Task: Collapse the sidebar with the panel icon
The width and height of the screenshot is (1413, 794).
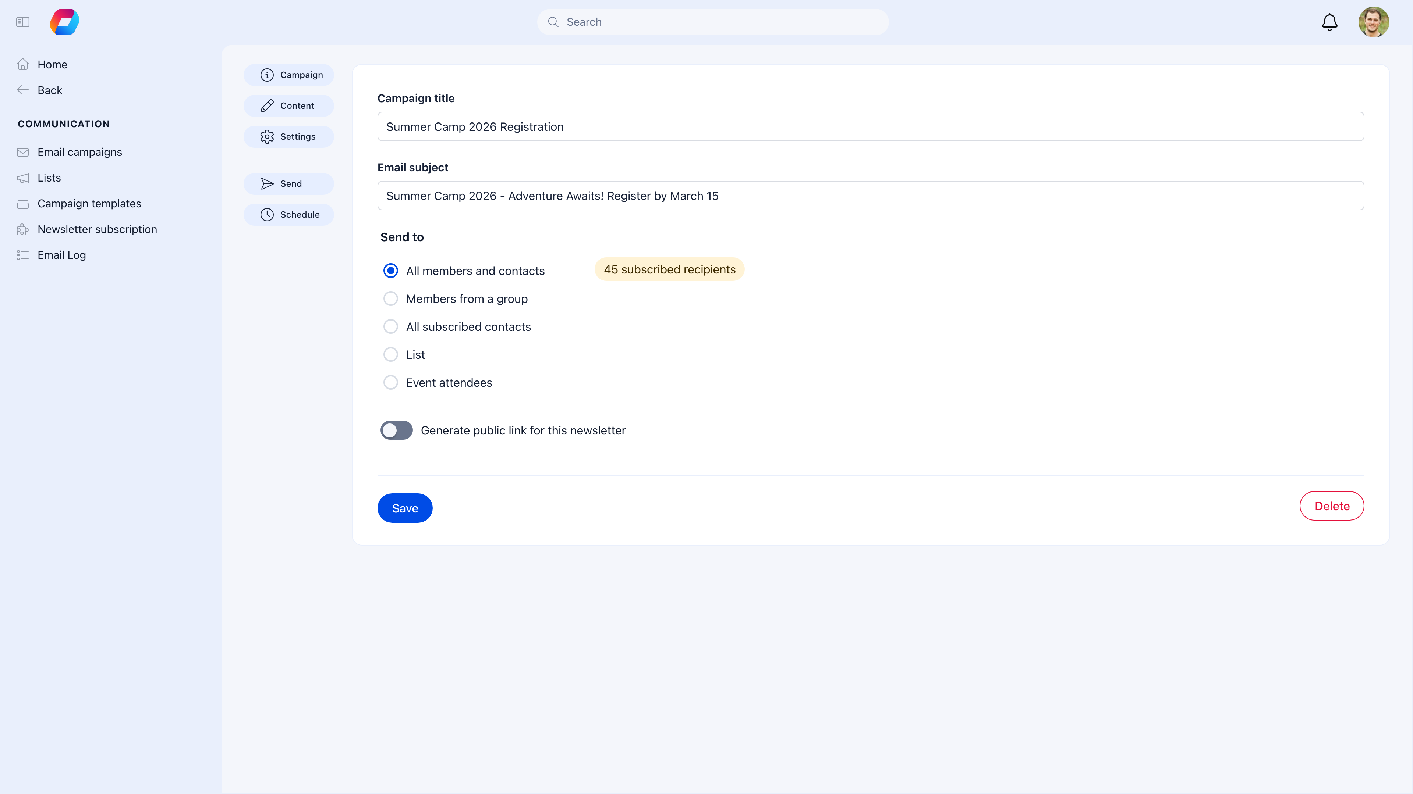Action: point(22,22)
